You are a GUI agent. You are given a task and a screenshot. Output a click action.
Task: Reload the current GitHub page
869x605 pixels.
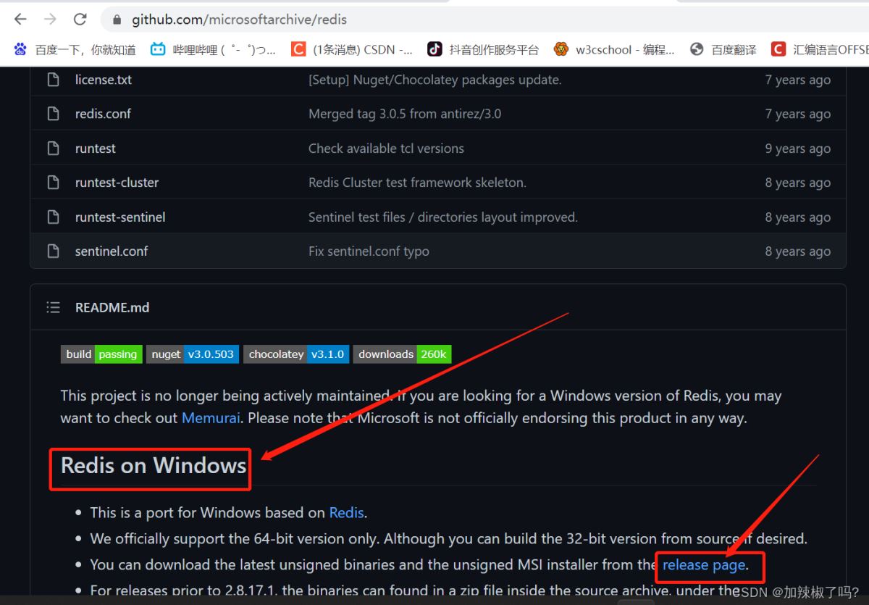[80, 20]
